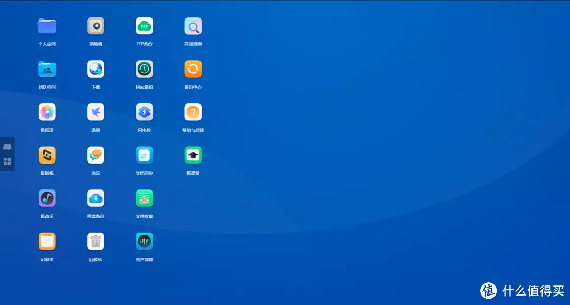Click the device icon in left sidebar
570x305 pixels.
(x=7, y=147)
